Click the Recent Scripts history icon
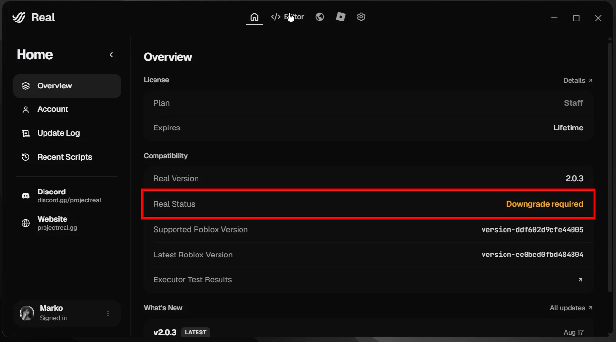Image resolution: width=616 pixels, height=342 pixels. 26,157
